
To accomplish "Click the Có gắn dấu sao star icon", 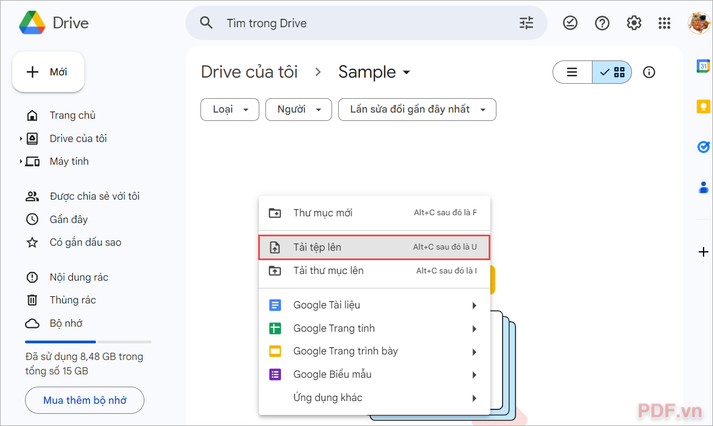I will click(x=32, y=242).
